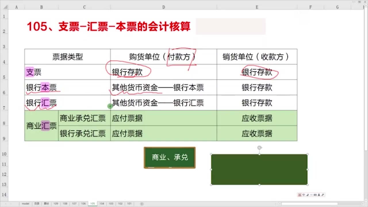
Task: Switch to sheet tab 109
Action: click(55, 204)
